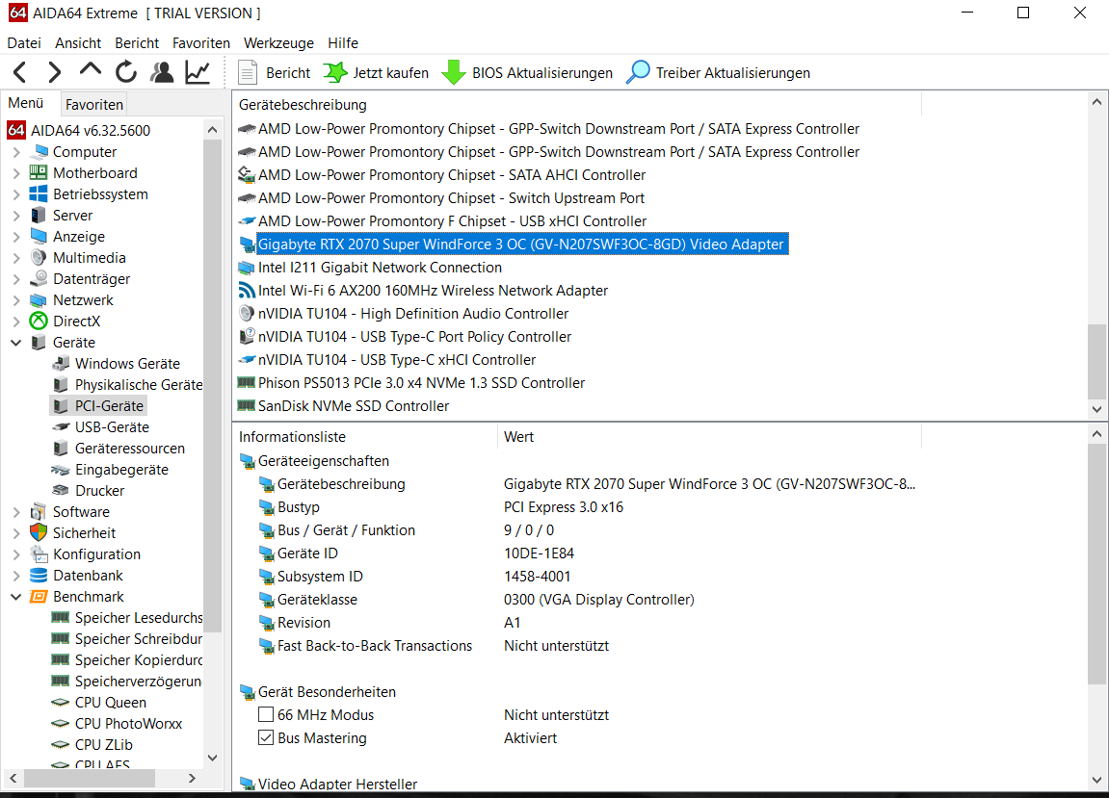Open the Favoriten menu in menu bar
Screen dimensions: 1109x798
200,43
